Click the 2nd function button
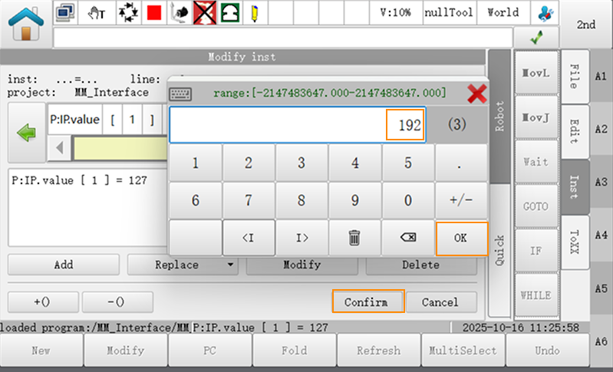Screen dimensions: 613x372 coord(586,25)
